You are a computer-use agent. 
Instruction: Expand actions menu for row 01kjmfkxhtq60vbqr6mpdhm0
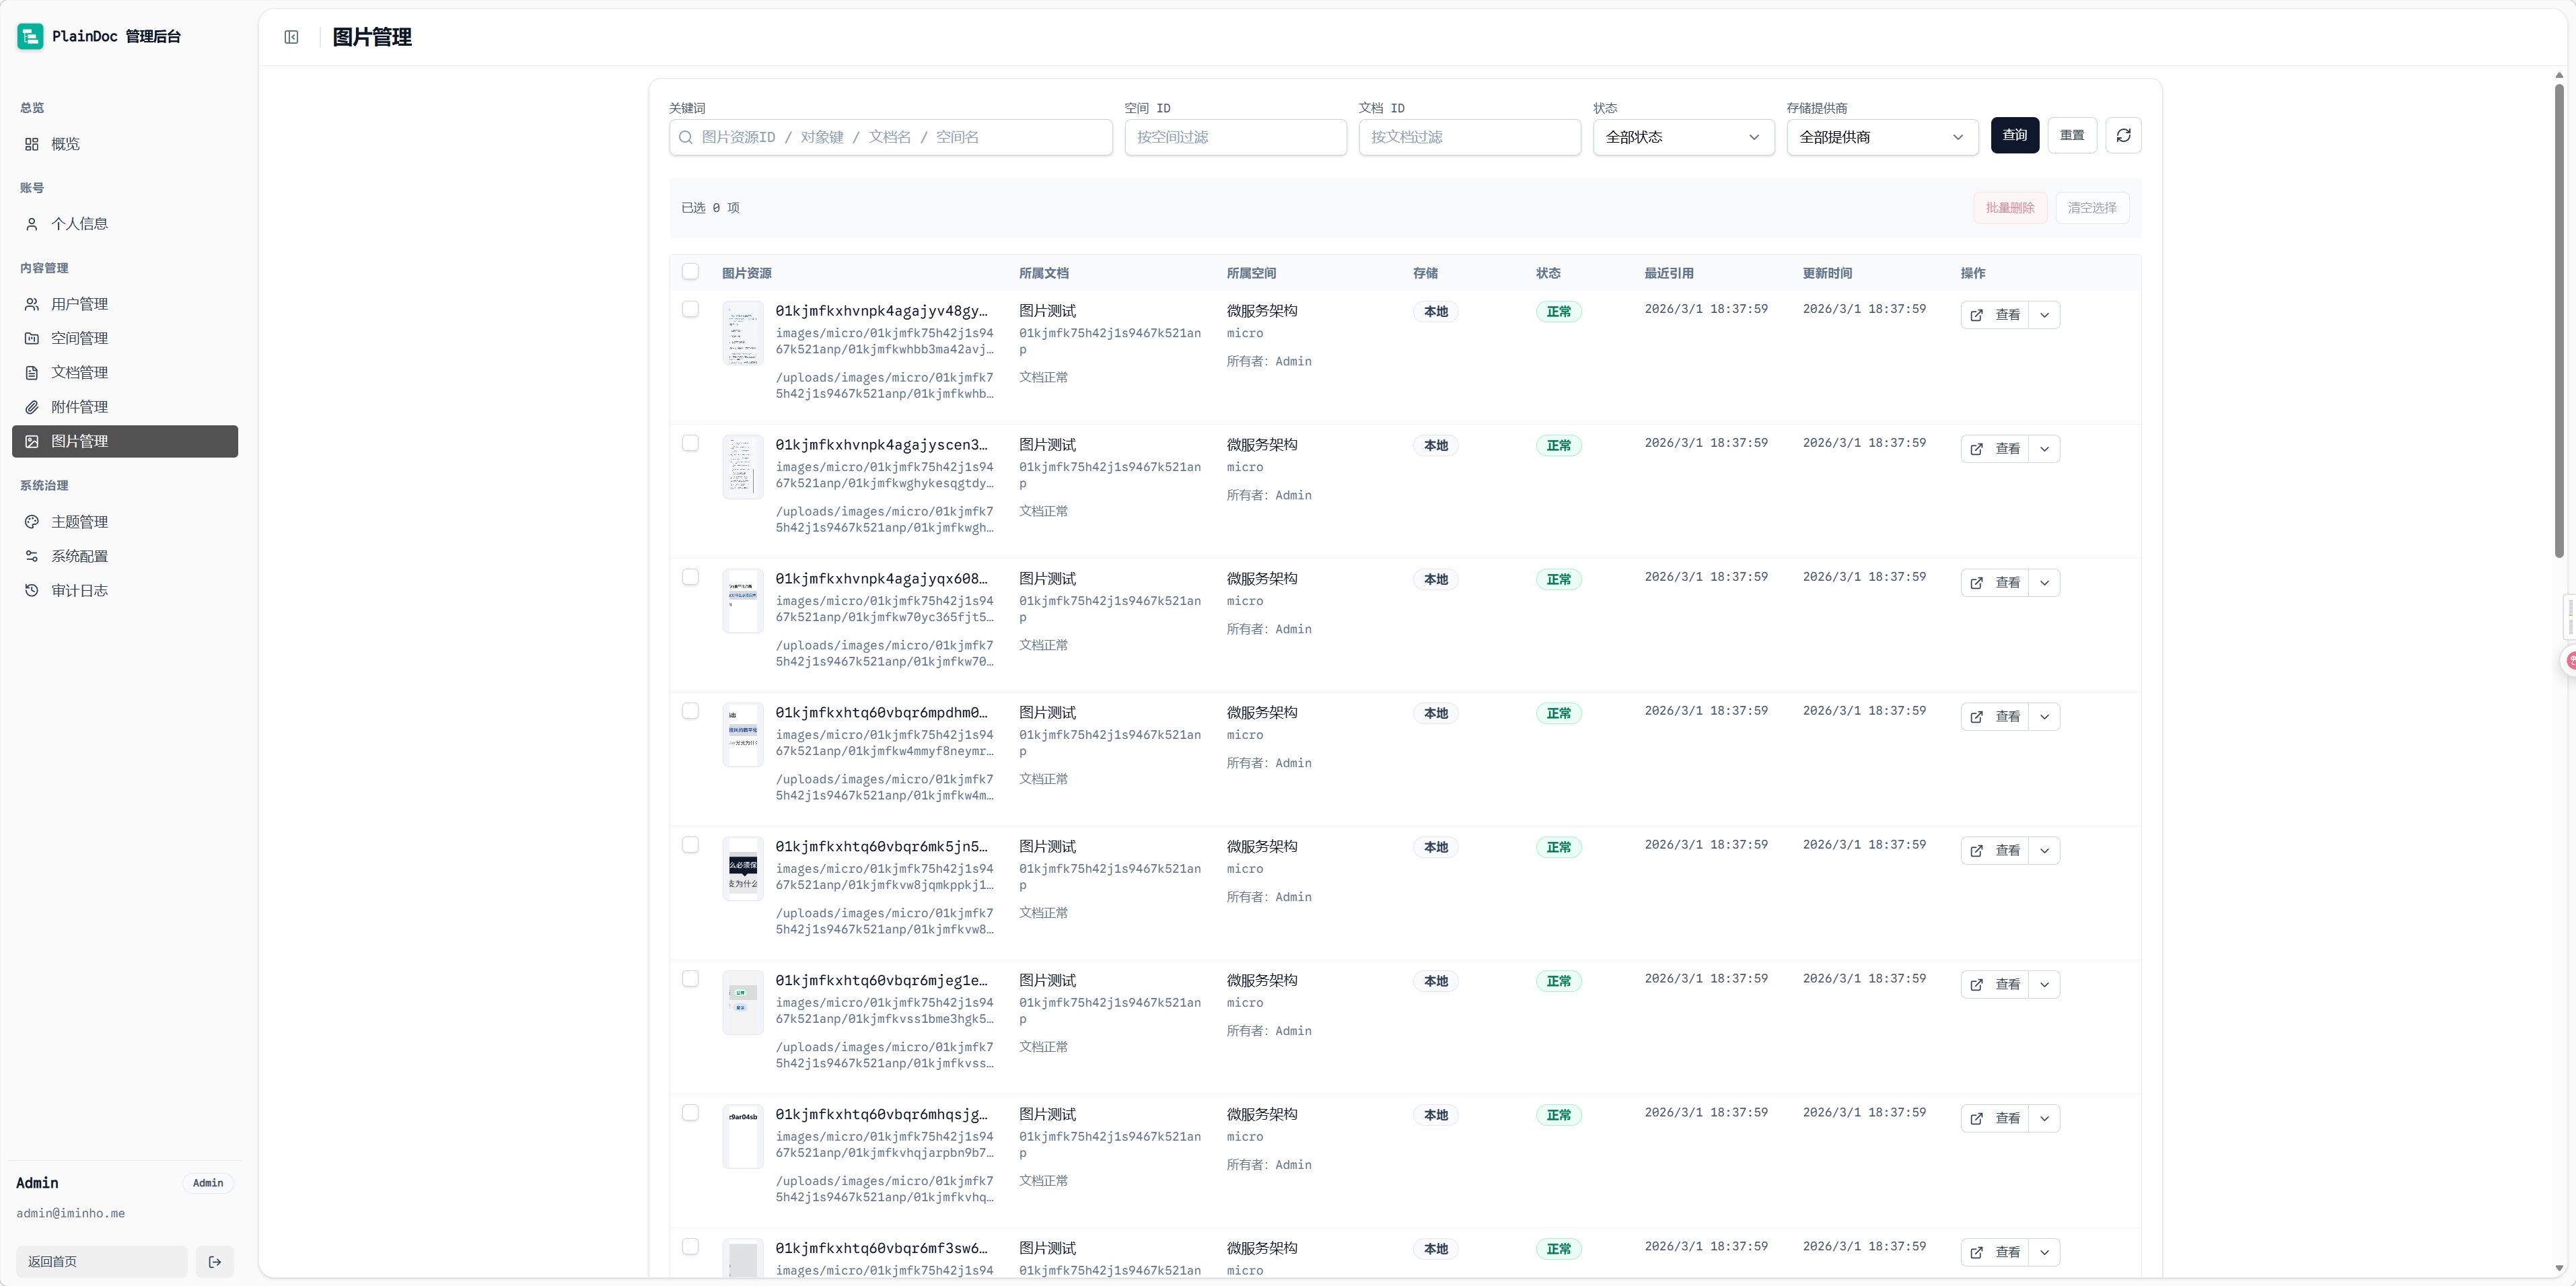2044,717
